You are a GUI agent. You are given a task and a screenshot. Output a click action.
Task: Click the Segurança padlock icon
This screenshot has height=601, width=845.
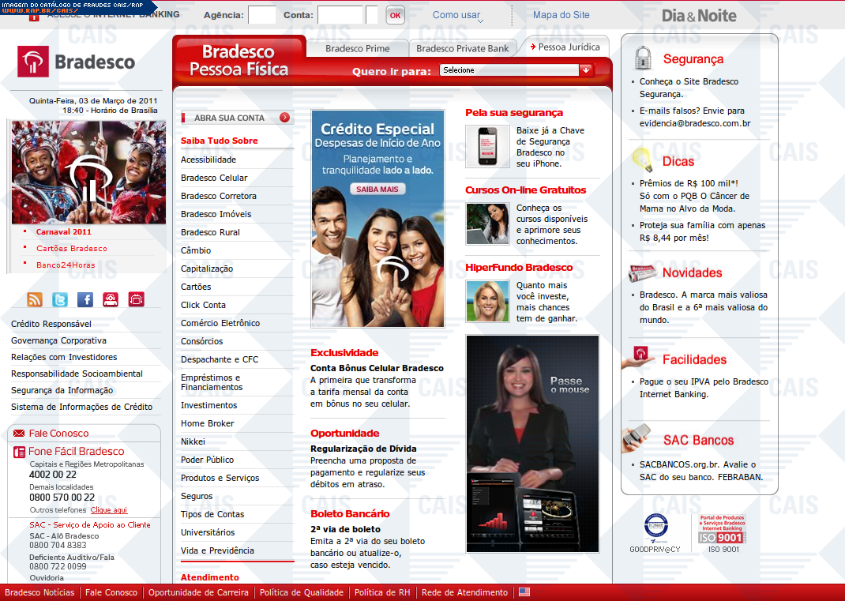[644, 58]
